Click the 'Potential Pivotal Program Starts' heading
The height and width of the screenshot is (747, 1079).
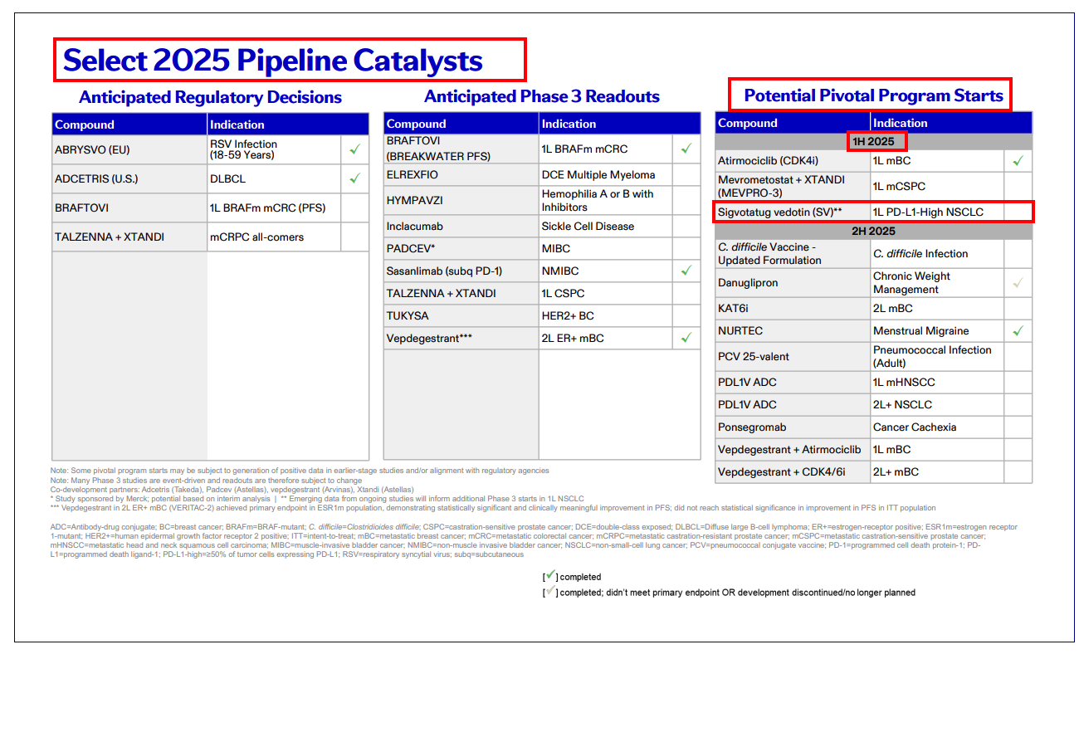tap(874, 95)
